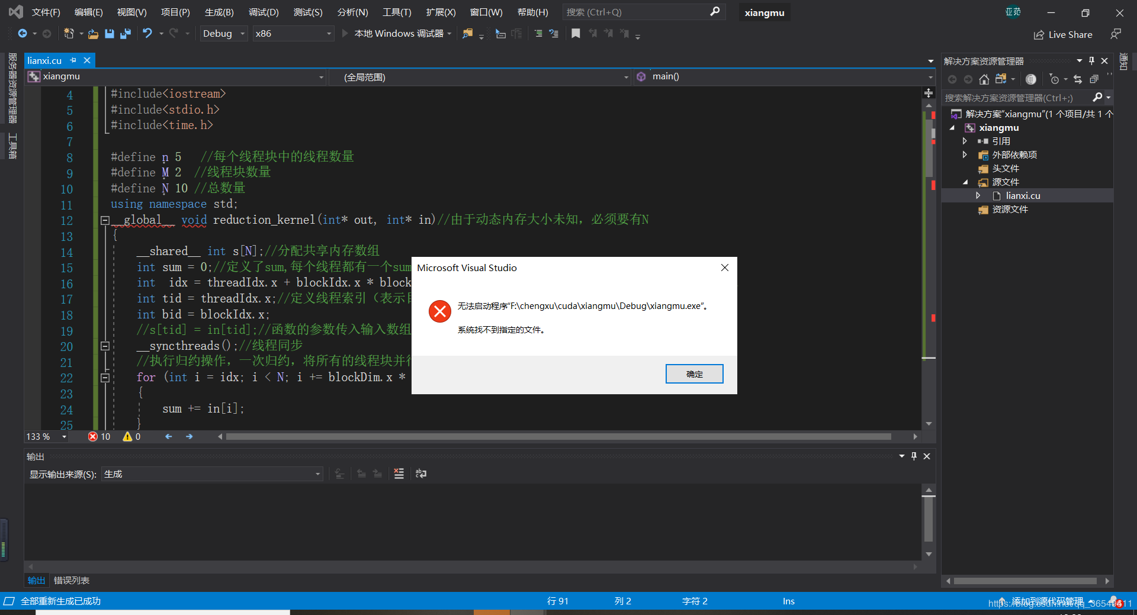
Task: Comment out selected lines icon
Action: [x=538, y=34]
